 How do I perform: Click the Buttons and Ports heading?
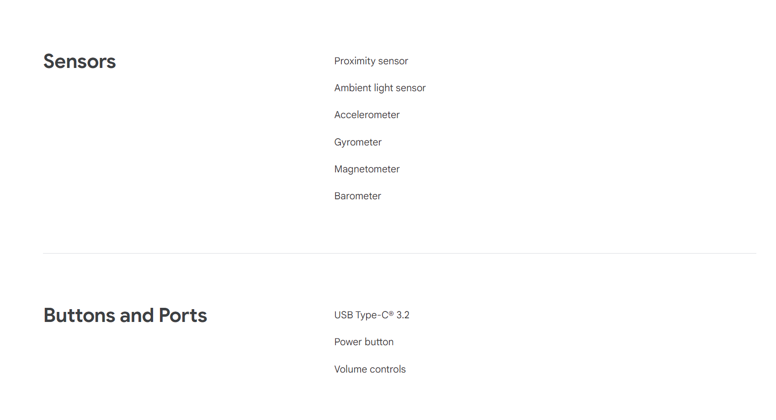[125, 316]
